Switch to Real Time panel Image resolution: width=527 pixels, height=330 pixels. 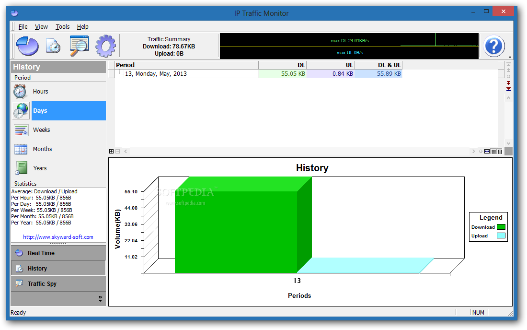tap(58, 253)
